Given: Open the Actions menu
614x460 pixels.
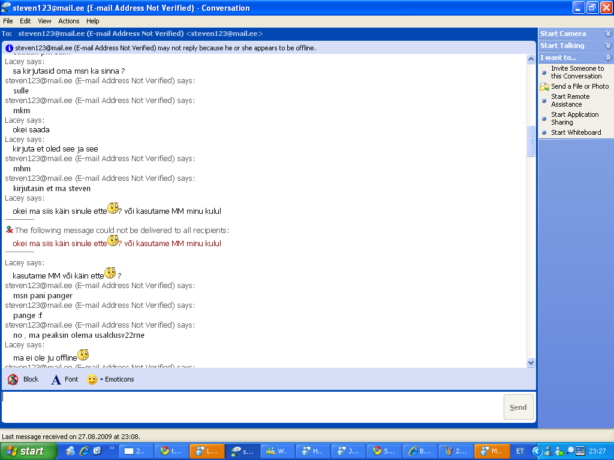Looking at the screenshot, I should pos(69,21).
